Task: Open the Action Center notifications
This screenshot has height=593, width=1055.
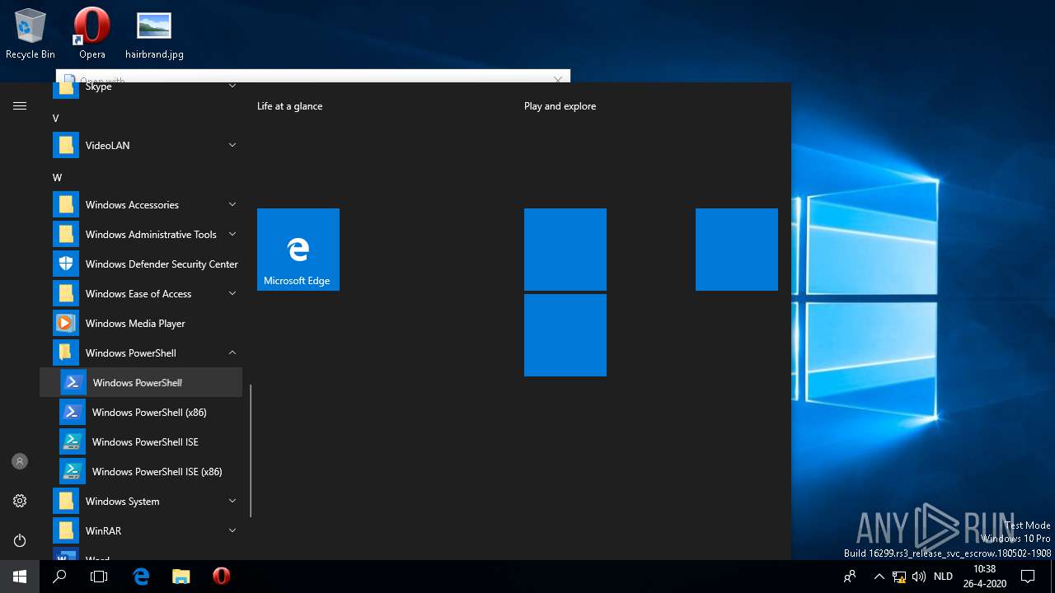Action: pyautogui.click(x=1028, y=577)
